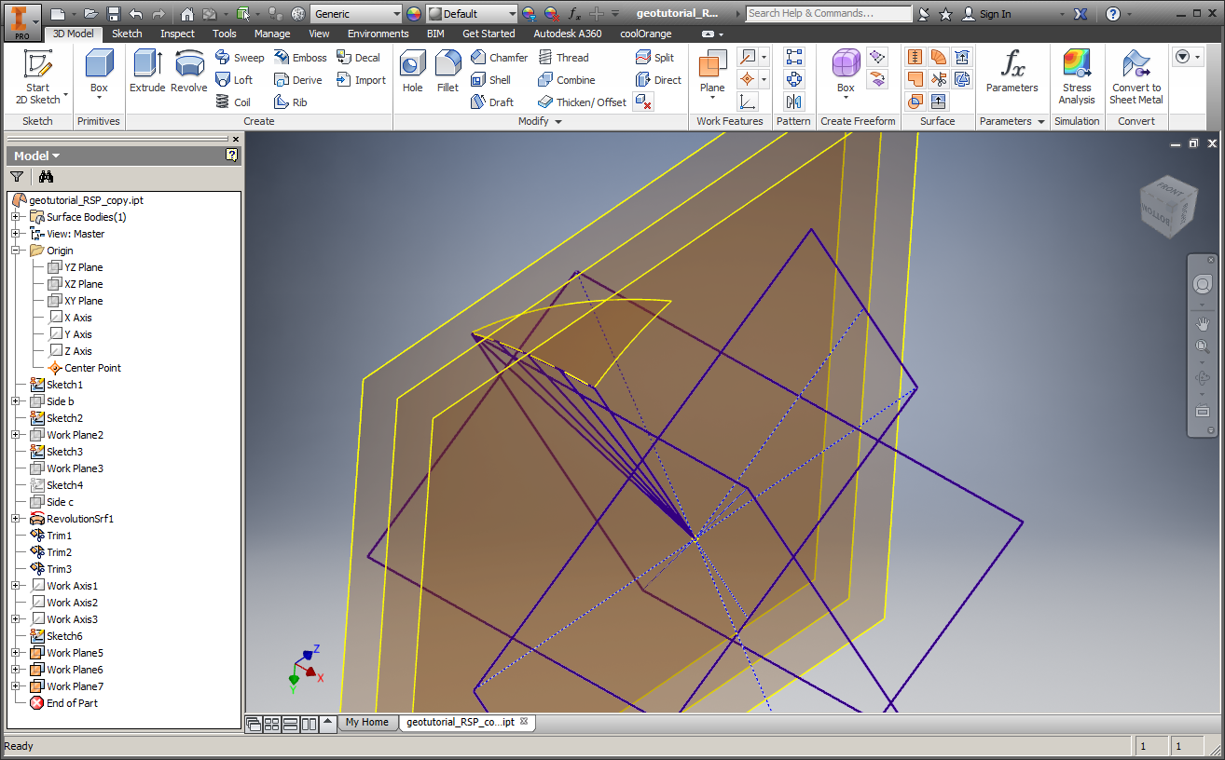Select the YZ Plane tree item
The image size is (1225, 760).
pyautogui.click(x=76, y=267)
